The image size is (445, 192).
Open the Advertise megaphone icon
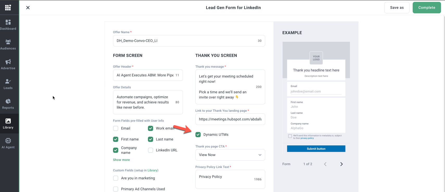point(8,64)
